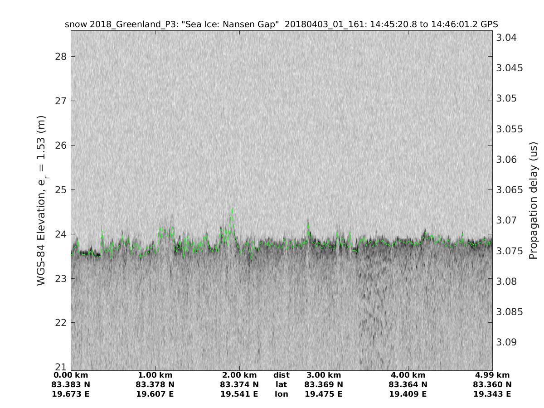The image size is (544, 408).
Task: Click the 'lat' row label
Action: (282, 384)
